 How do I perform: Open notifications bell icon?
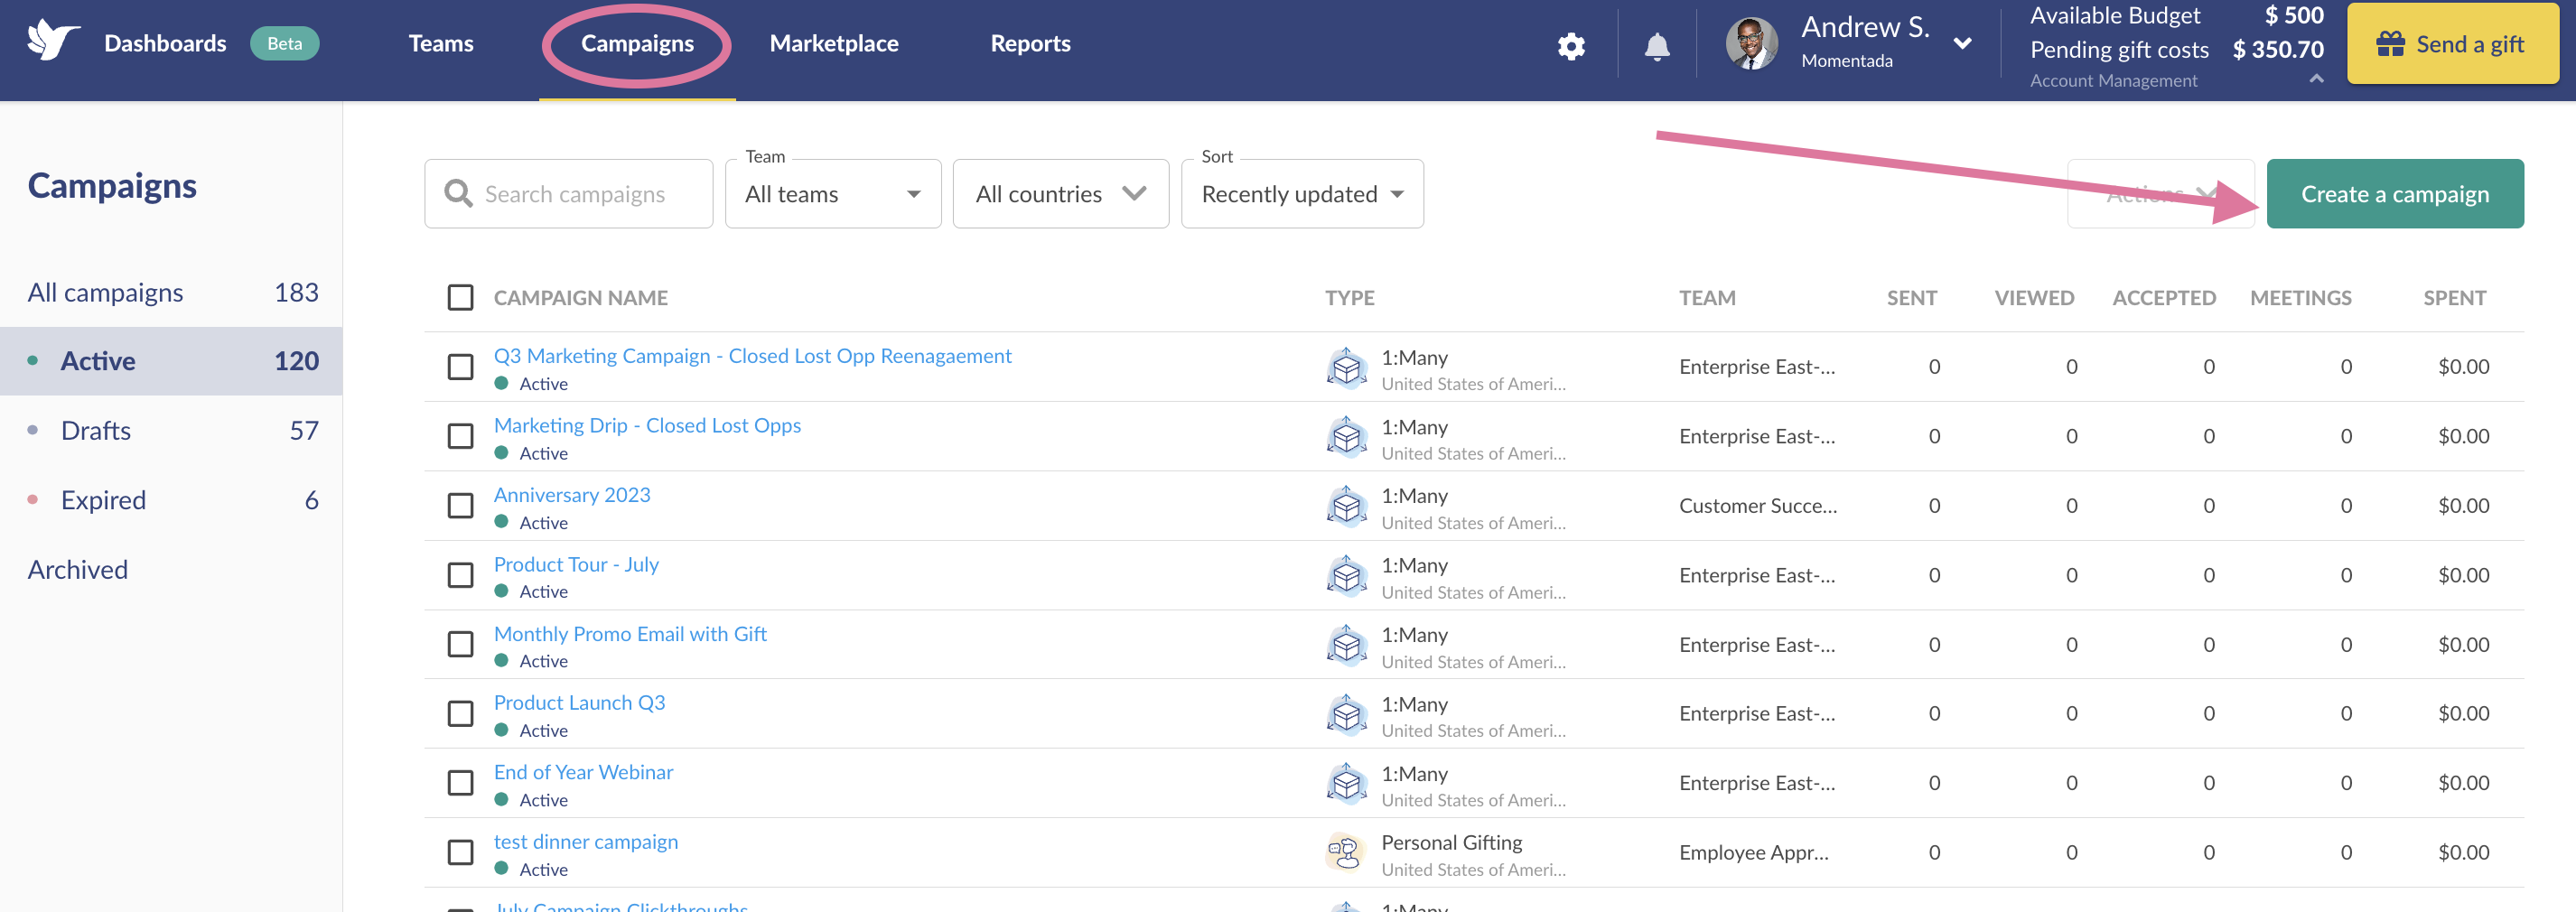(x=1657, y=46)
